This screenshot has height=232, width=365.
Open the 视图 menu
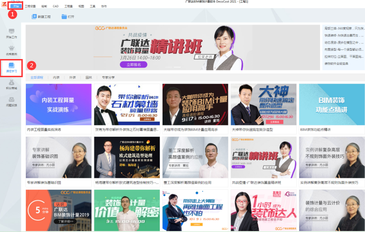(81, 7)
